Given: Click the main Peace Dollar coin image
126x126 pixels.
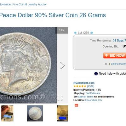Looking at the screenshot, I should [x=28, y=65].
